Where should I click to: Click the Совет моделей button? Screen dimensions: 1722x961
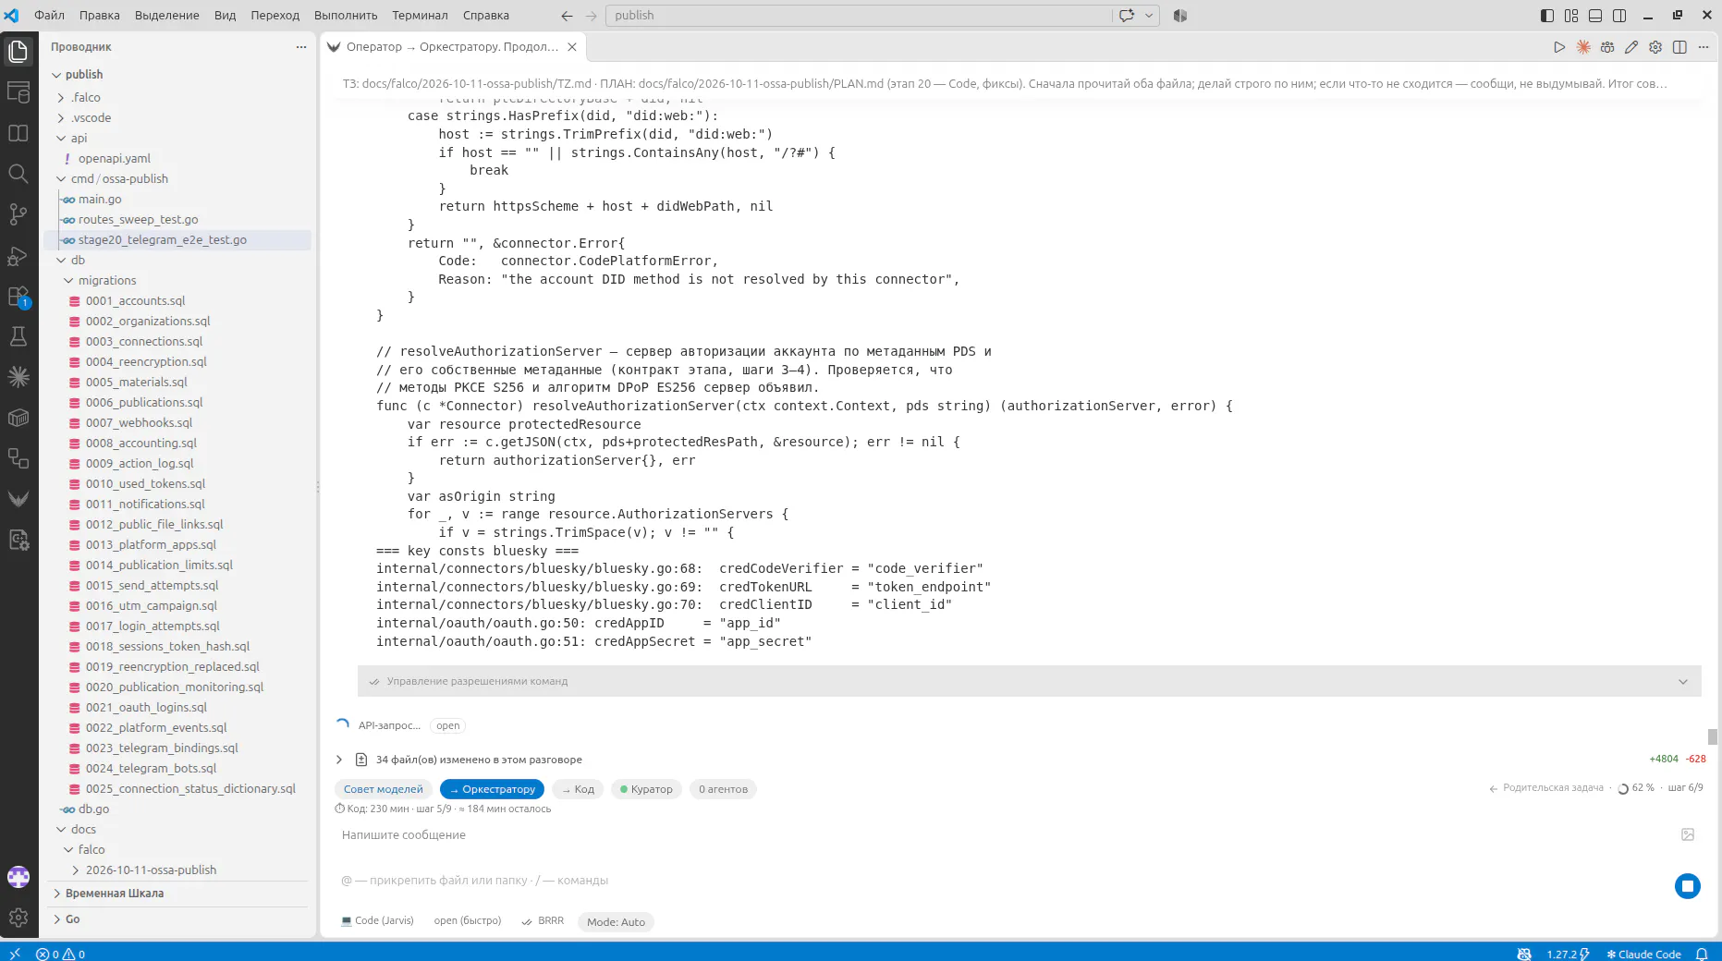[x=383, y=789]
